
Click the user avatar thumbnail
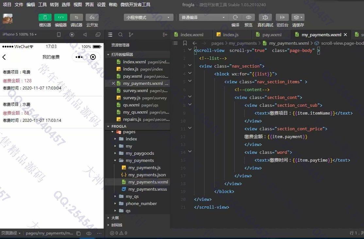pos(8,19)
